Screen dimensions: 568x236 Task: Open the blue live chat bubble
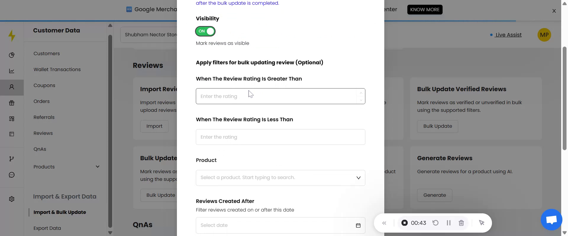click(551, 219)
